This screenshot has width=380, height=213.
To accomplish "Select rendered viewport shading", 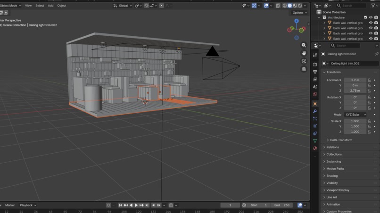I will (x=300, y=6).
